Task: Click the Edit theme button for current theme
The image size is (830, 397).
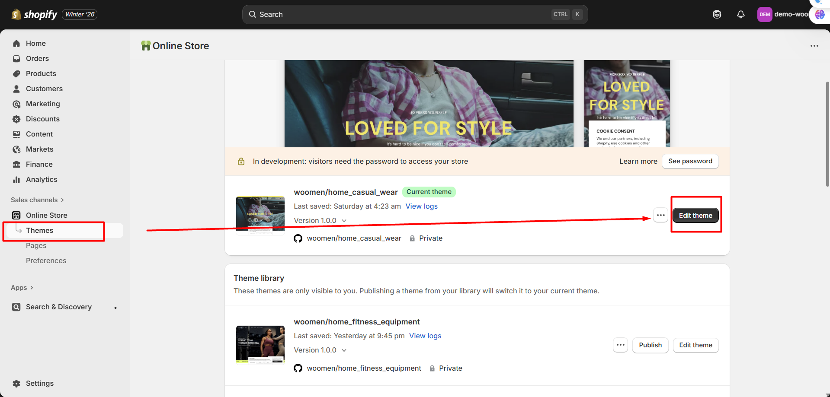Action: coord(695,215)
